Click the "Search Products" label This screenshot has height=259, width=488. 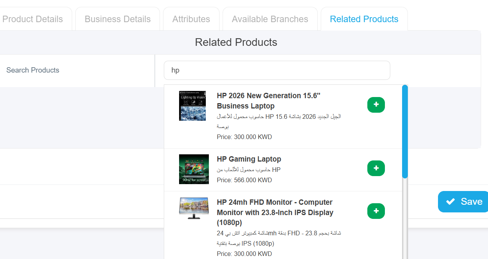tap(33, 70)
